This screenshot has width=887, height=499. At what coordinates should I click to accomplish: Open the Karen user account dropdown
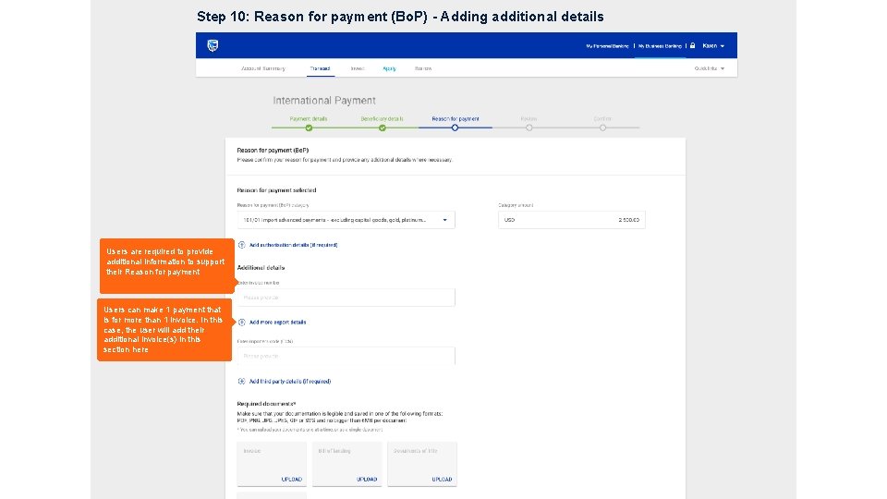(x=713, y=46)
